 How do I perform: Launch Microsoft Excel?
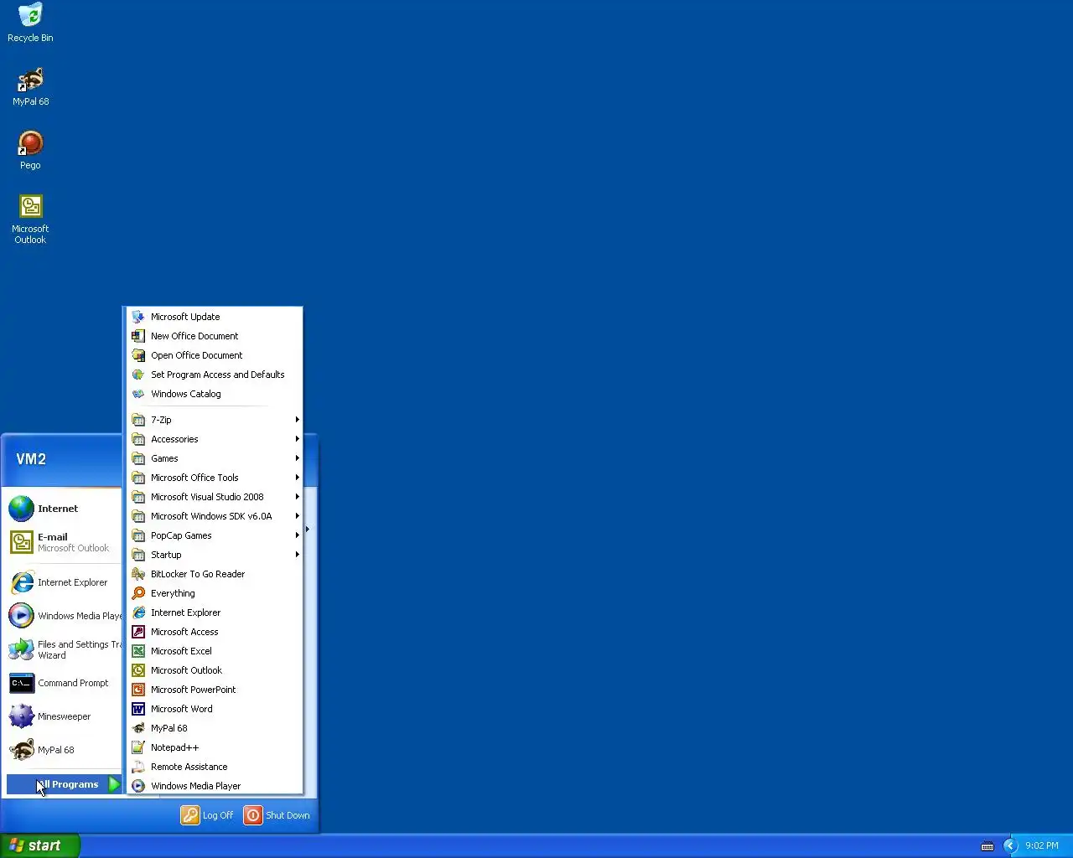[x=215, y=651]
